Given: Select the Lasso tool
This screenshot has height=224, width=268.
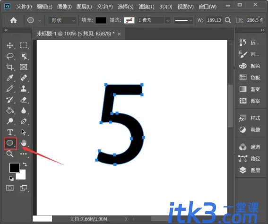Looking at the screenshot, I should pos(10,56).
